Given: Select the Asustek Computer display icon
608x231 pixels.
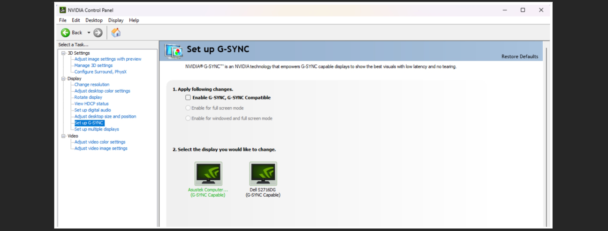Looking at the screenshot, I should tap(208, 173).
